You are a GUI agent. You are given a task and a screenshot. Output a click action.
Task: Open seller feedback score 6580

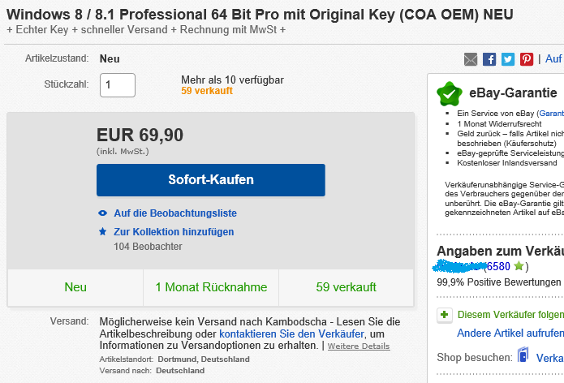(x=497, y=266)
